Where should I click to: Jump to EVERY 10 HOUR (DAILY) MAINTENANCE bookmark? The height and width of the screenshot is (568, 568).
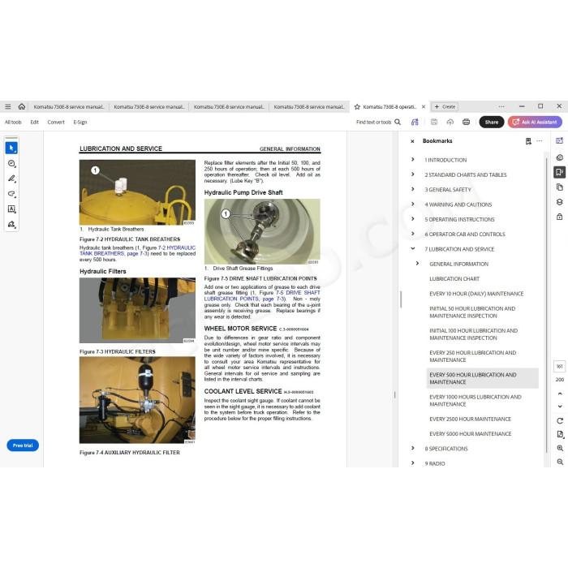(x=476, y=294)
